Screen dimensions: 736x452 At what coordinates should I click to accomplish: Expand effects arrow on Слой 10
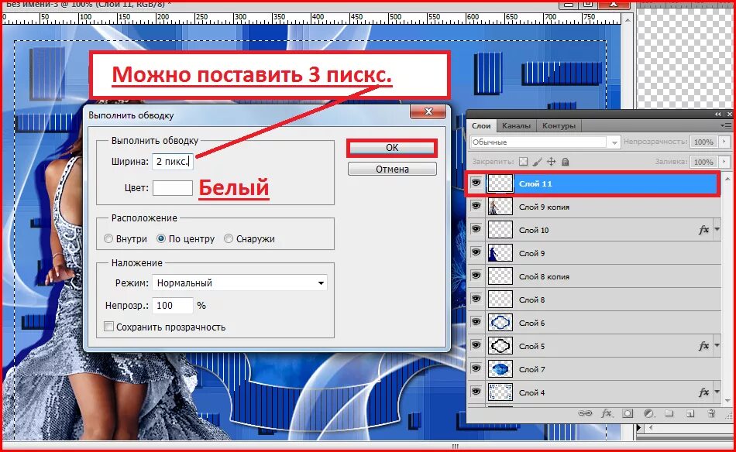coord(717,230)
